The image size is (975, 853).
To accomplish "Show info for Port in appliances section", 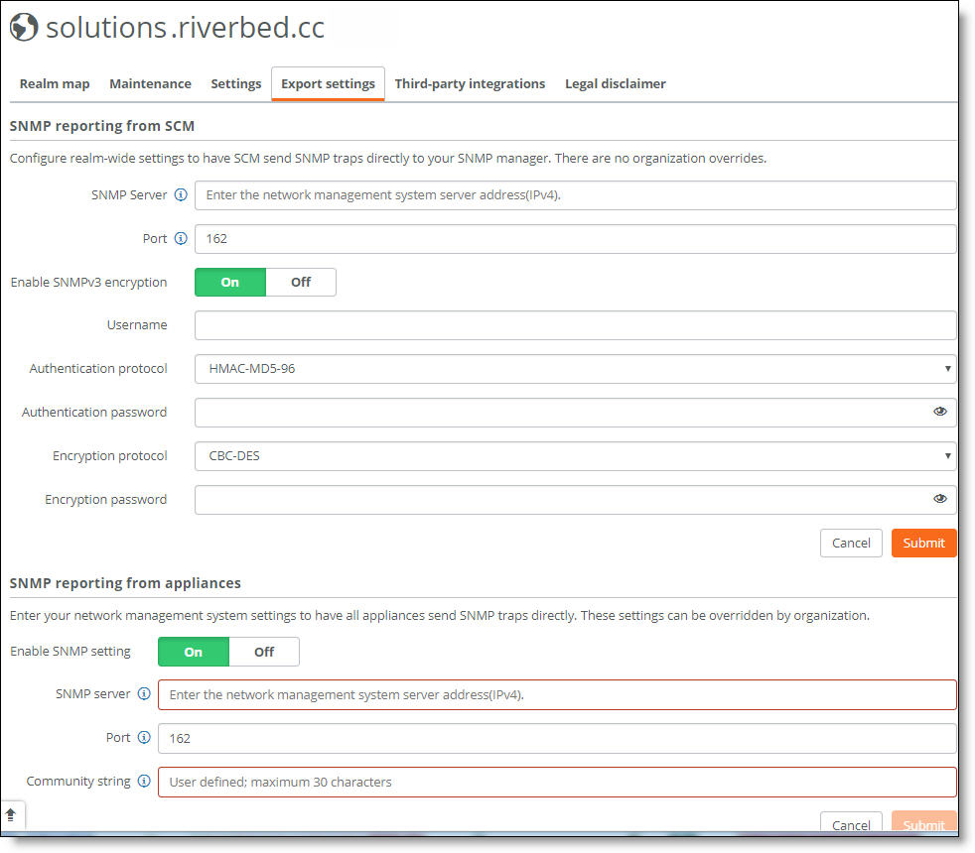I will 144,737.
